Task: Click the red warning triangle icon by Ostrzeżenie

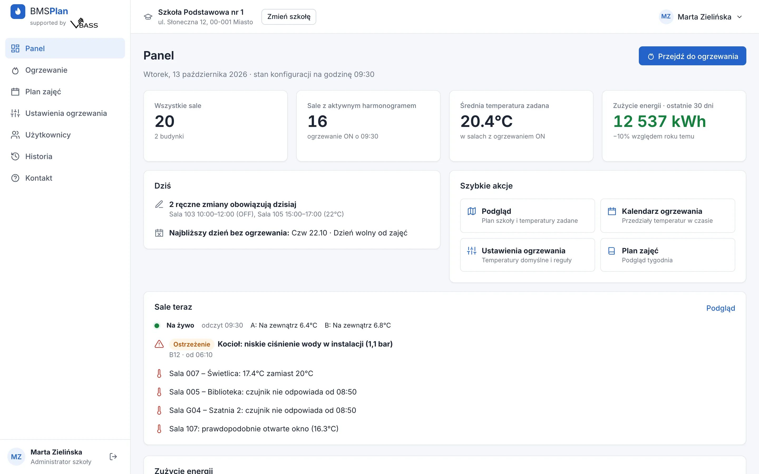Action: [159, 344]
